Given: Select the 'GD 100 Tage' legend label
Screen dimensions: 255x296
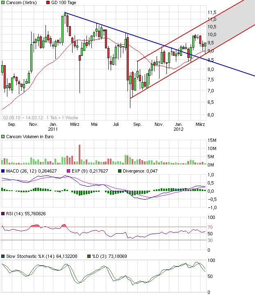Looking at the screenshot, I should [64, 2].
